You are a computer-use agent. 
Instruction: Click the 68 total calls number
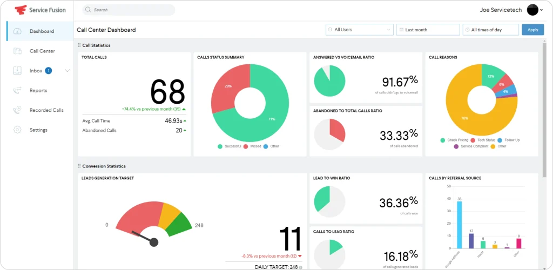coord(167,92)
